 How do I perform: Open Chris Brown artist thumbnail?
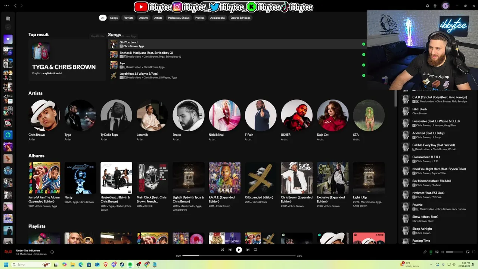point(44,115)
